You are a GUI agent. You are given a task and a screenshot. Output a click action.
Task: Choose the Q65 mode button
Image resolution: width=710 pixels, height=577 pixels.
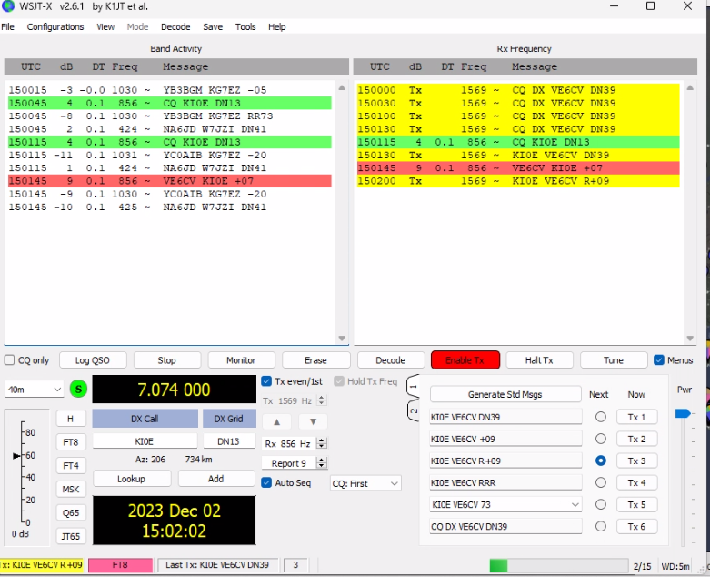tap(71, 512)
